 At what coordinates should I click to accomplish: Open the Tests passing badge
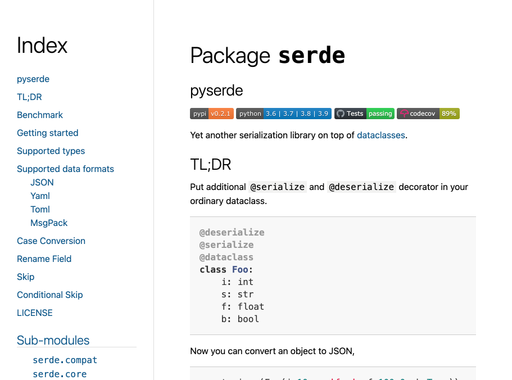364,114
